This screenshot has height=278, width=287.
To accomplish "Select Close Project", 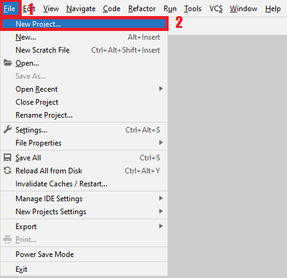I will coord(84,102).
